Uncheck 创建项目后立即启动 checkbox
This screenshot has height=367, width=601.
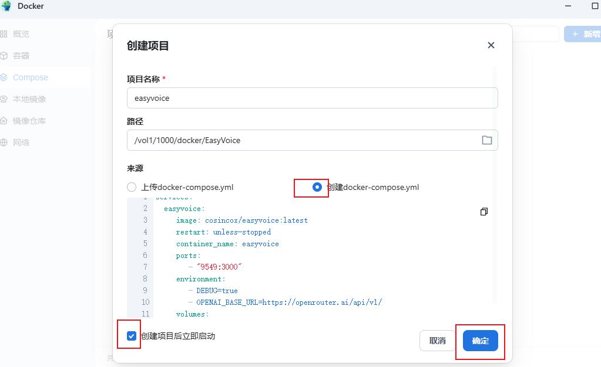[x=132, y=336]
